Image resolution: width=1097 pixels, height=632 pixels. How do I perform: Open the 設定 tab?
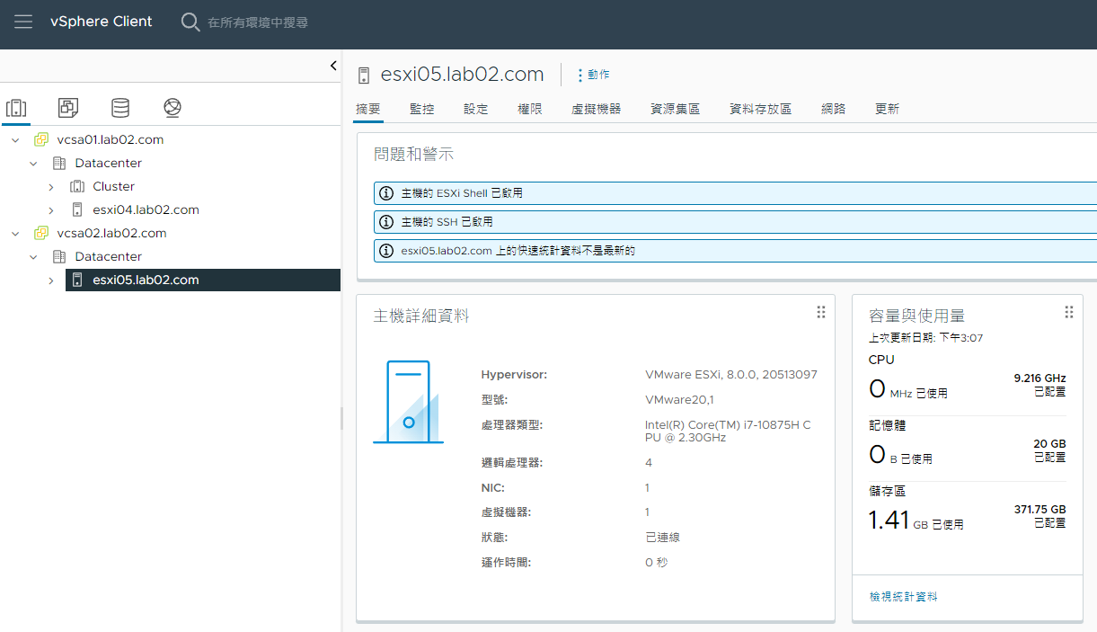tap(476, 109)
